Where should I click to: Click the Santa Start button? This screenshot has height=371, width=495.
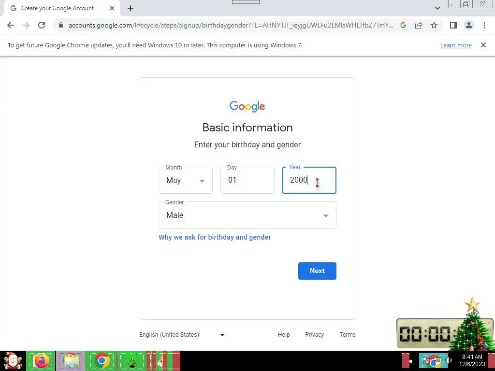13,361
